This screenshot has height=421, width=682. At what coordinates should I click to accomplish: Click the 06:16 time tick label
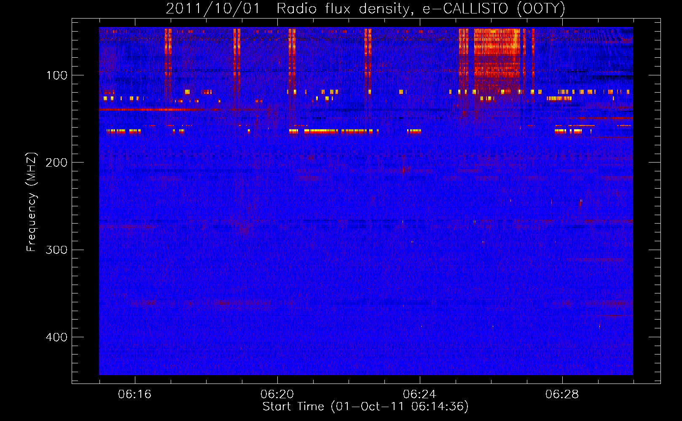135,394
